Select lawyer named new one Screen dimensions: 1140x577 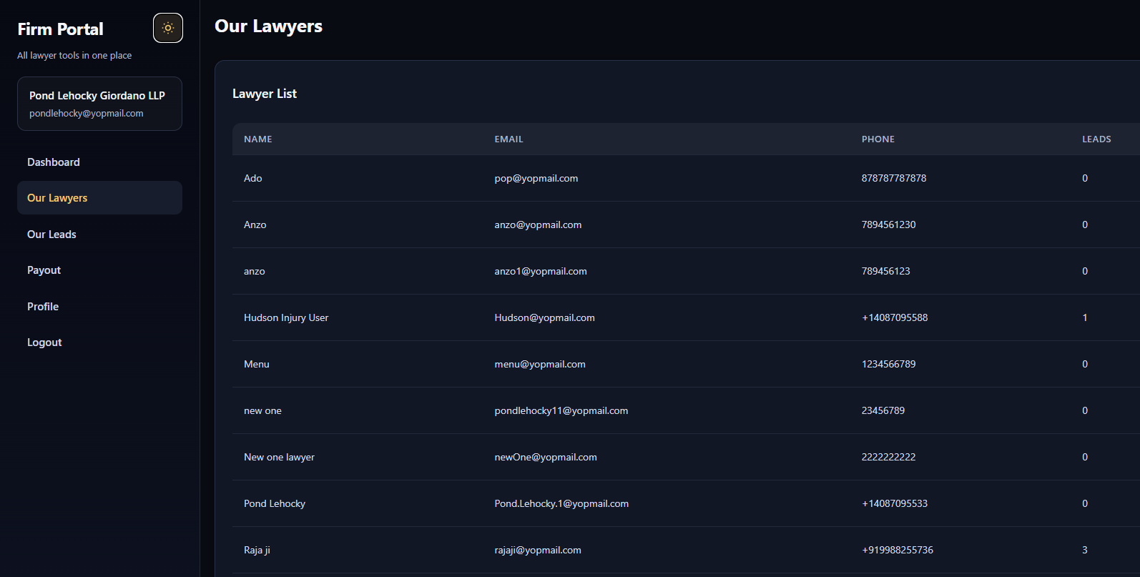tap(262, 411)
